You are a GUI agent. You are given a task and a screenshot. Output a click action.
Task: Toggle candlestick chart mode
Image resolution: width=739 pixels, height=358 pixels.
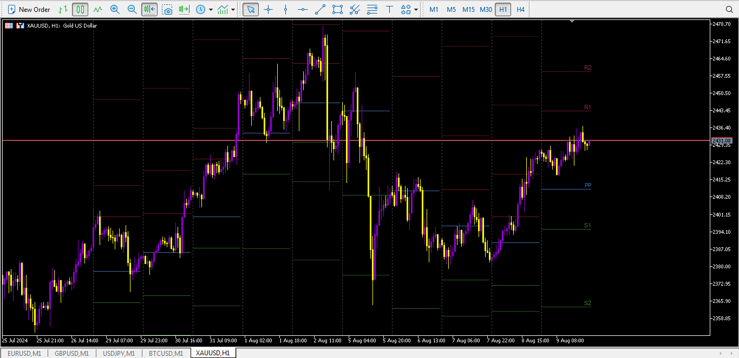80,9
